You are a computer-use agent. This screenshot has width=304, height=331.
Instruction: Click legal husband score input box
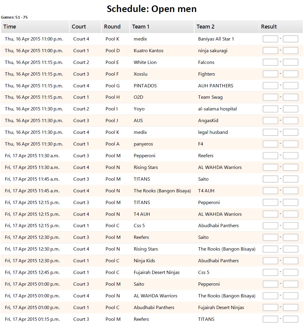click(290, 132)
